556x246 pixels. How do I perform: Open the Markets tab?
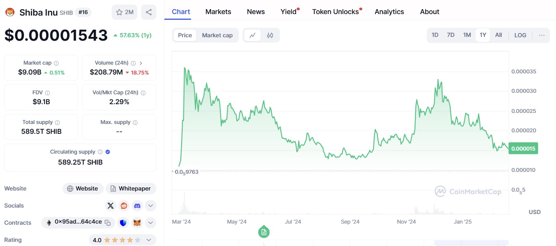click(x=218, y=12)
